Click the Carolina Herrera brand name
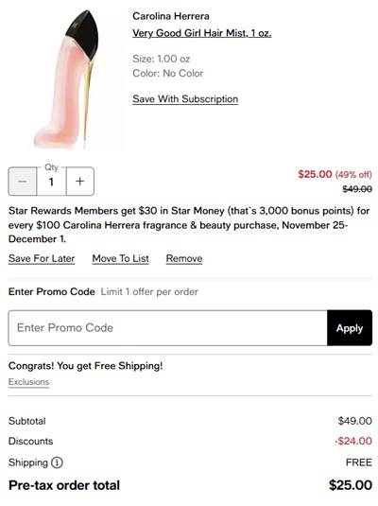 pos(171,16)
